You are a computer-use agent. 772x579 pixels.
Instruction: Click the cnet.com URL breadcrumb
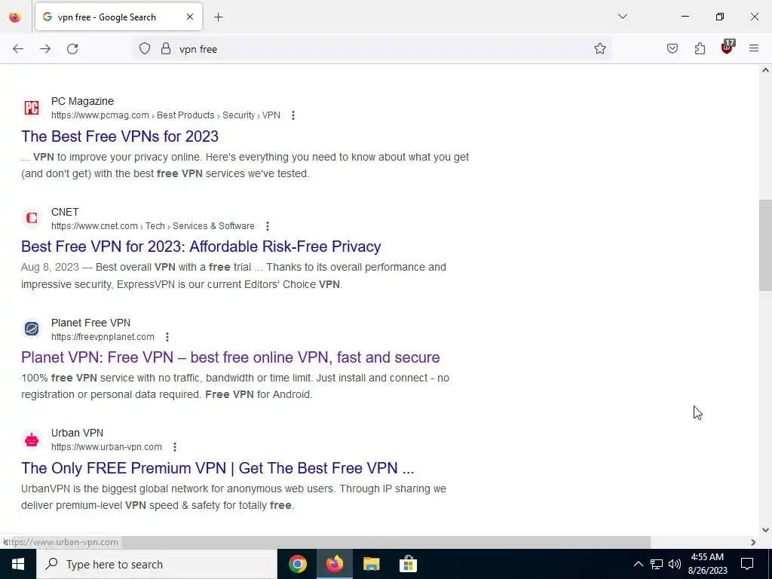152,226
